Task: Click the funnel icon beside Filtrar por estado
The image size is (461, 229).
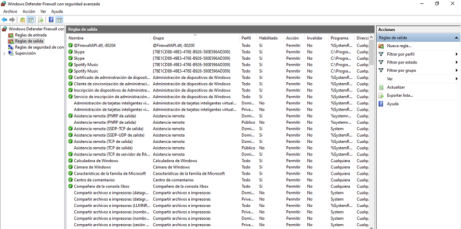Action: coord(381,62)
